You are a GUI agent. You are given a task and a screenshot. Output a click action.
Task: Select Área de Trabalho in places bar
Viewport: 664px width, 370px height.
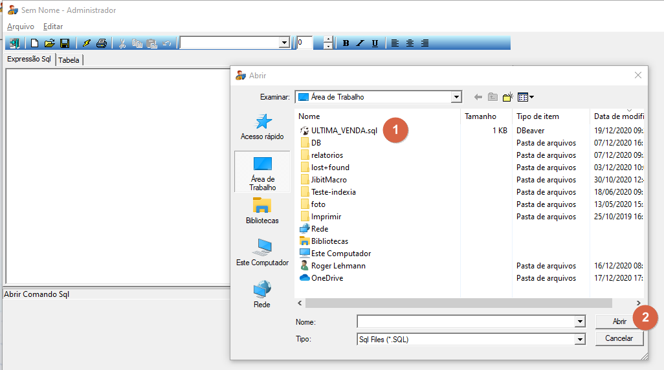(x=262, y=173)
